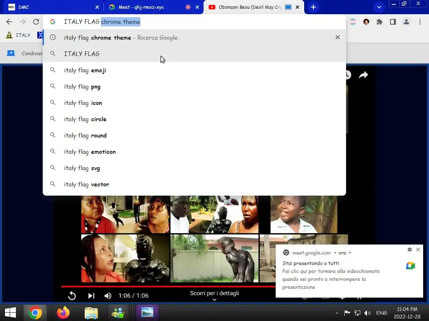
Task: Open the taskbar clock showing 11:04 PM
Action: (x=407, y=313)
